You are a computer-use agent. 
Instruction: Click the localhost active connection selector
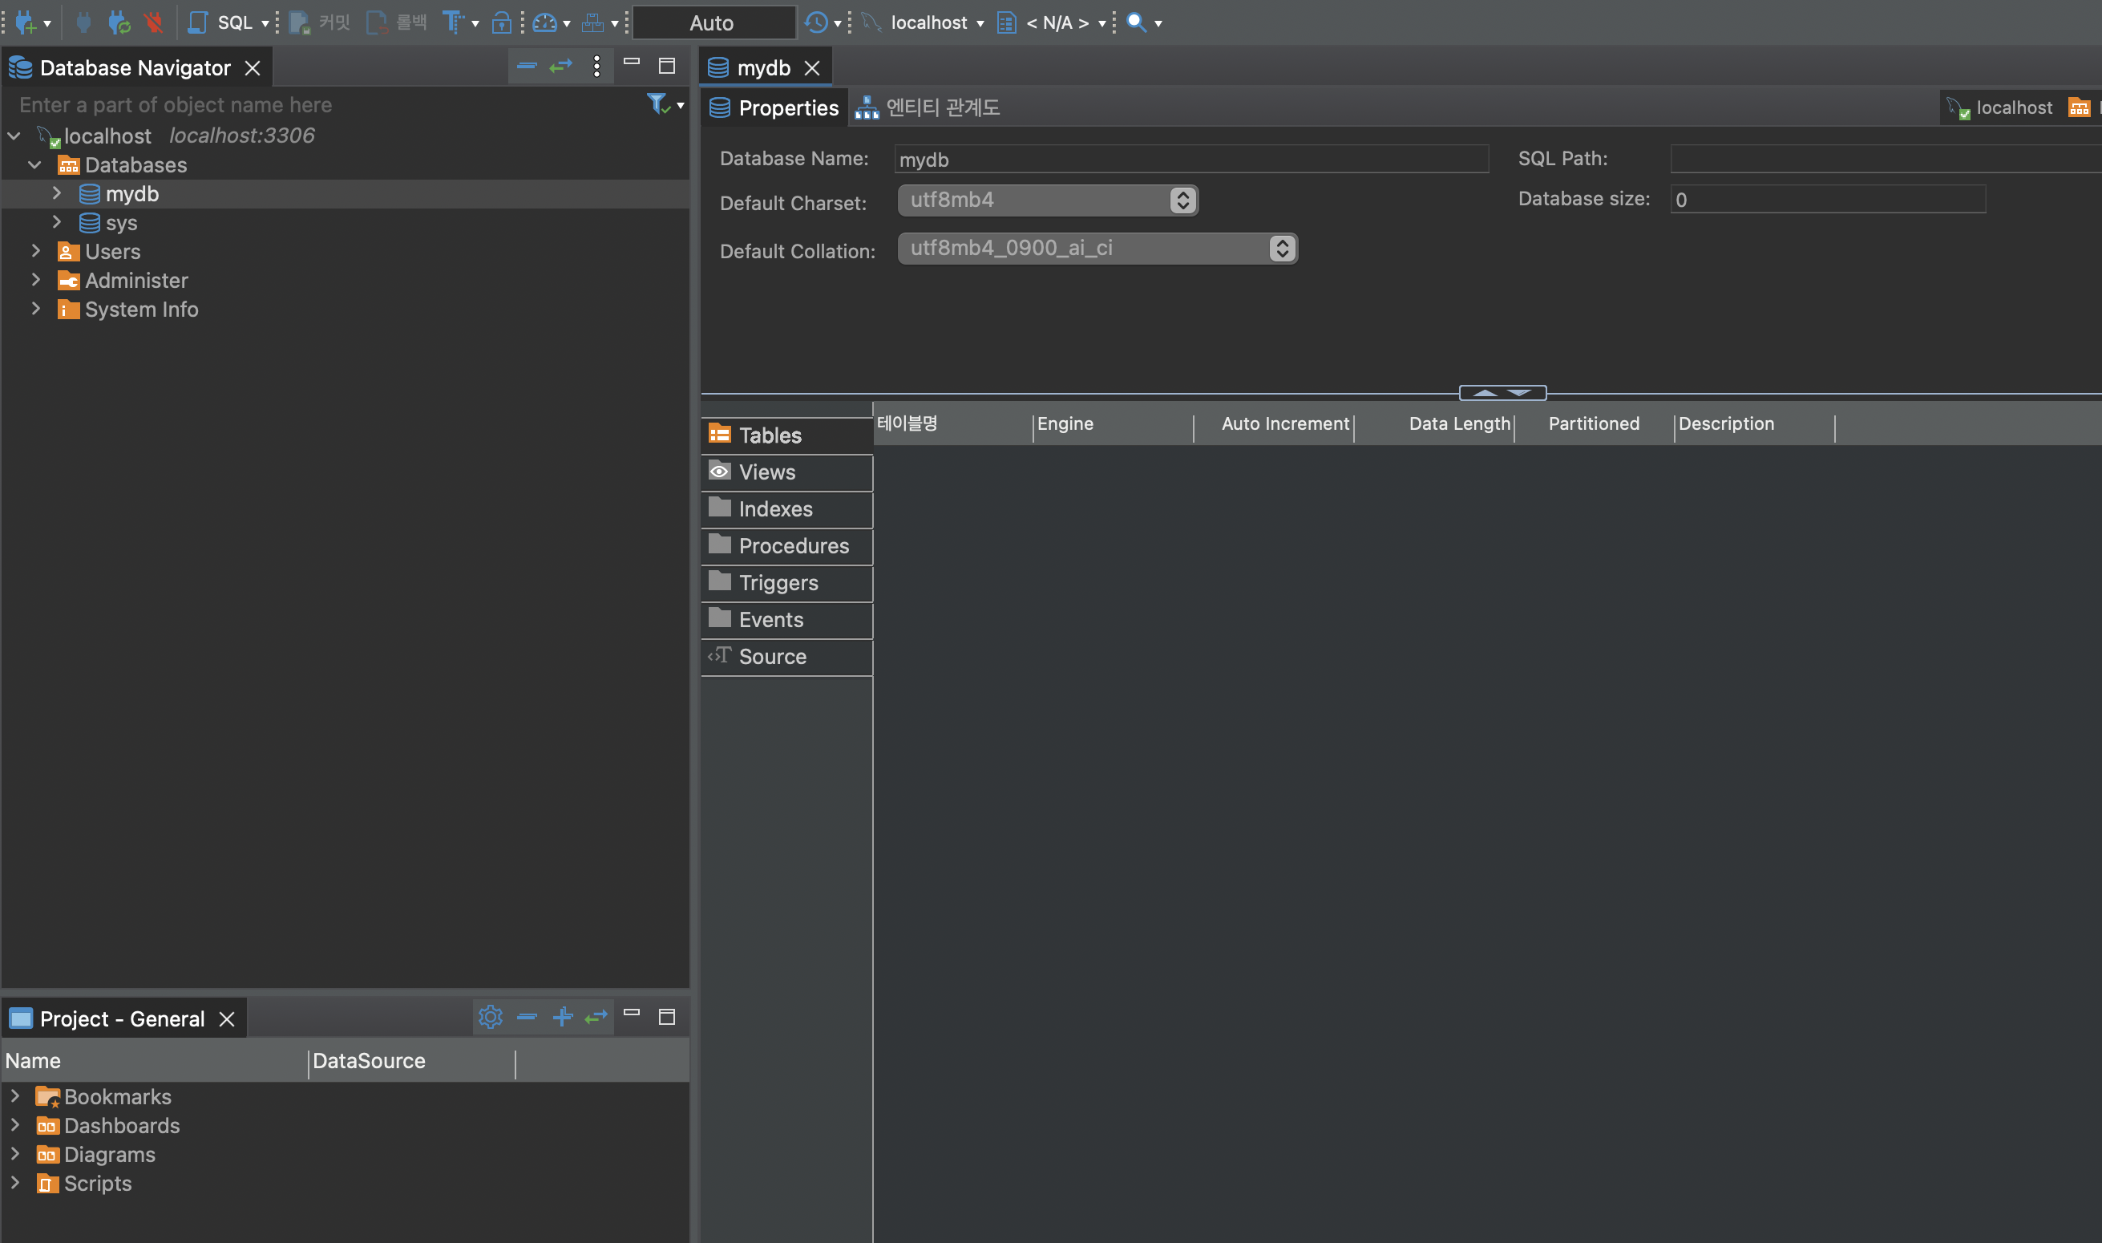click(928, 22)
